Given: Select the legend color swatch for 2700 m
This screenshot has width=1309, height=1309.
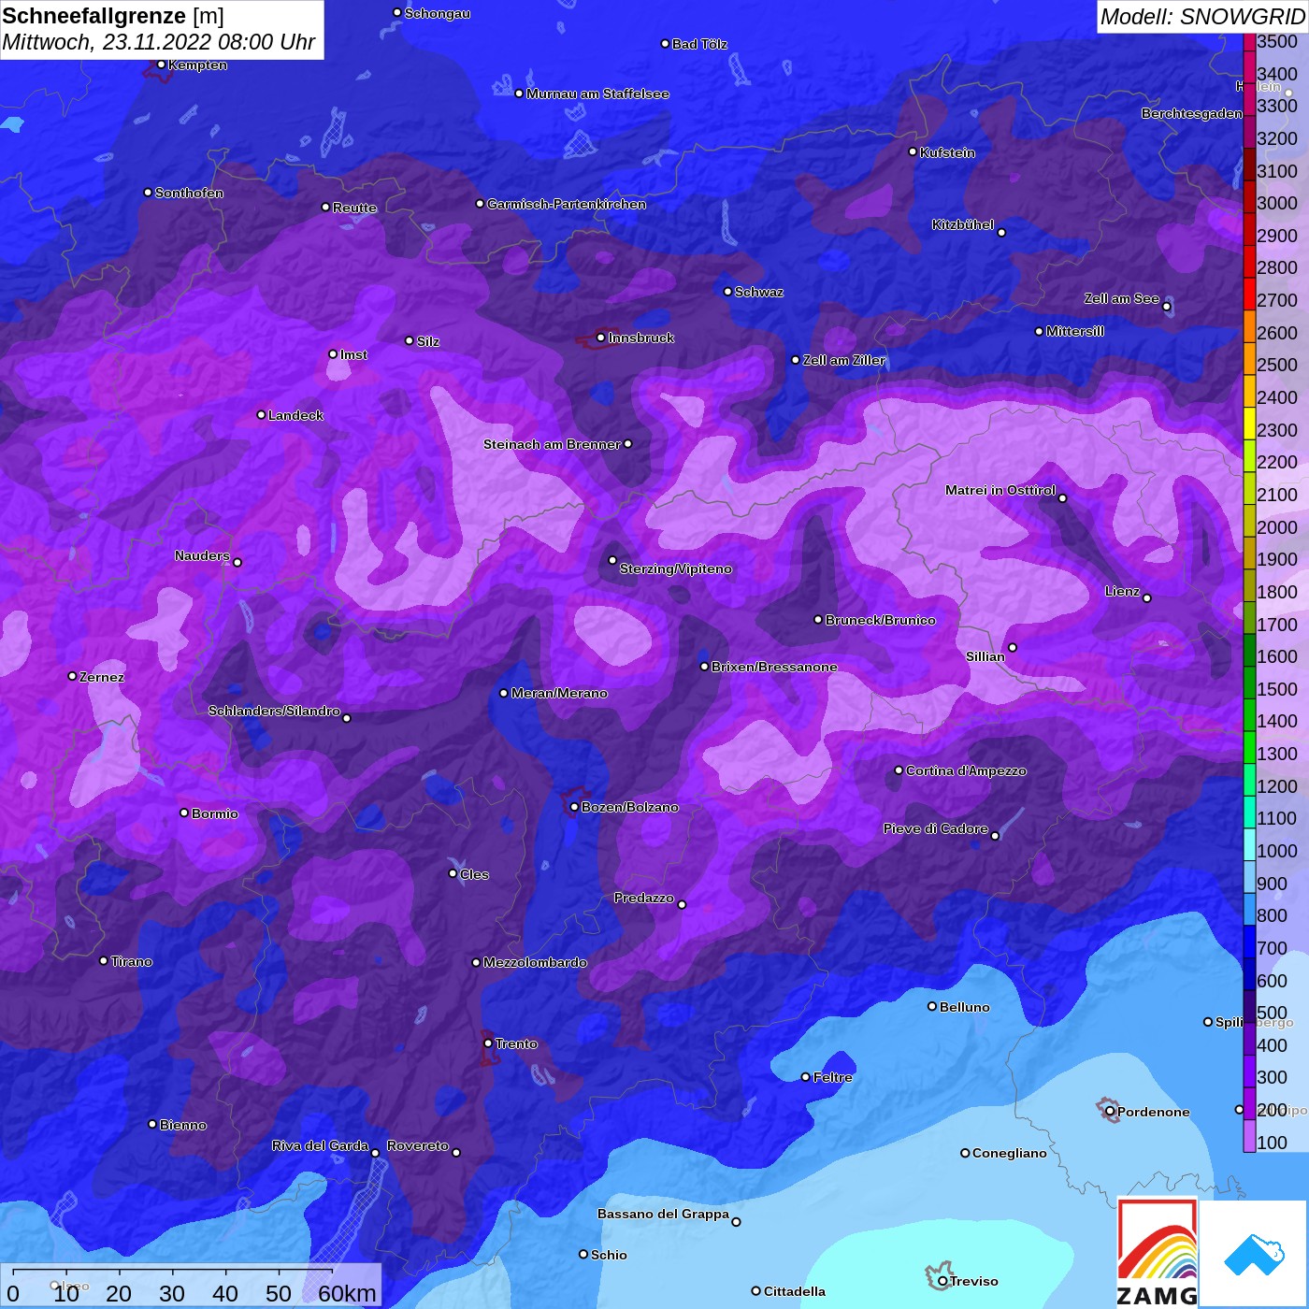Looking at the screenshot, I should pos(1249,294).
